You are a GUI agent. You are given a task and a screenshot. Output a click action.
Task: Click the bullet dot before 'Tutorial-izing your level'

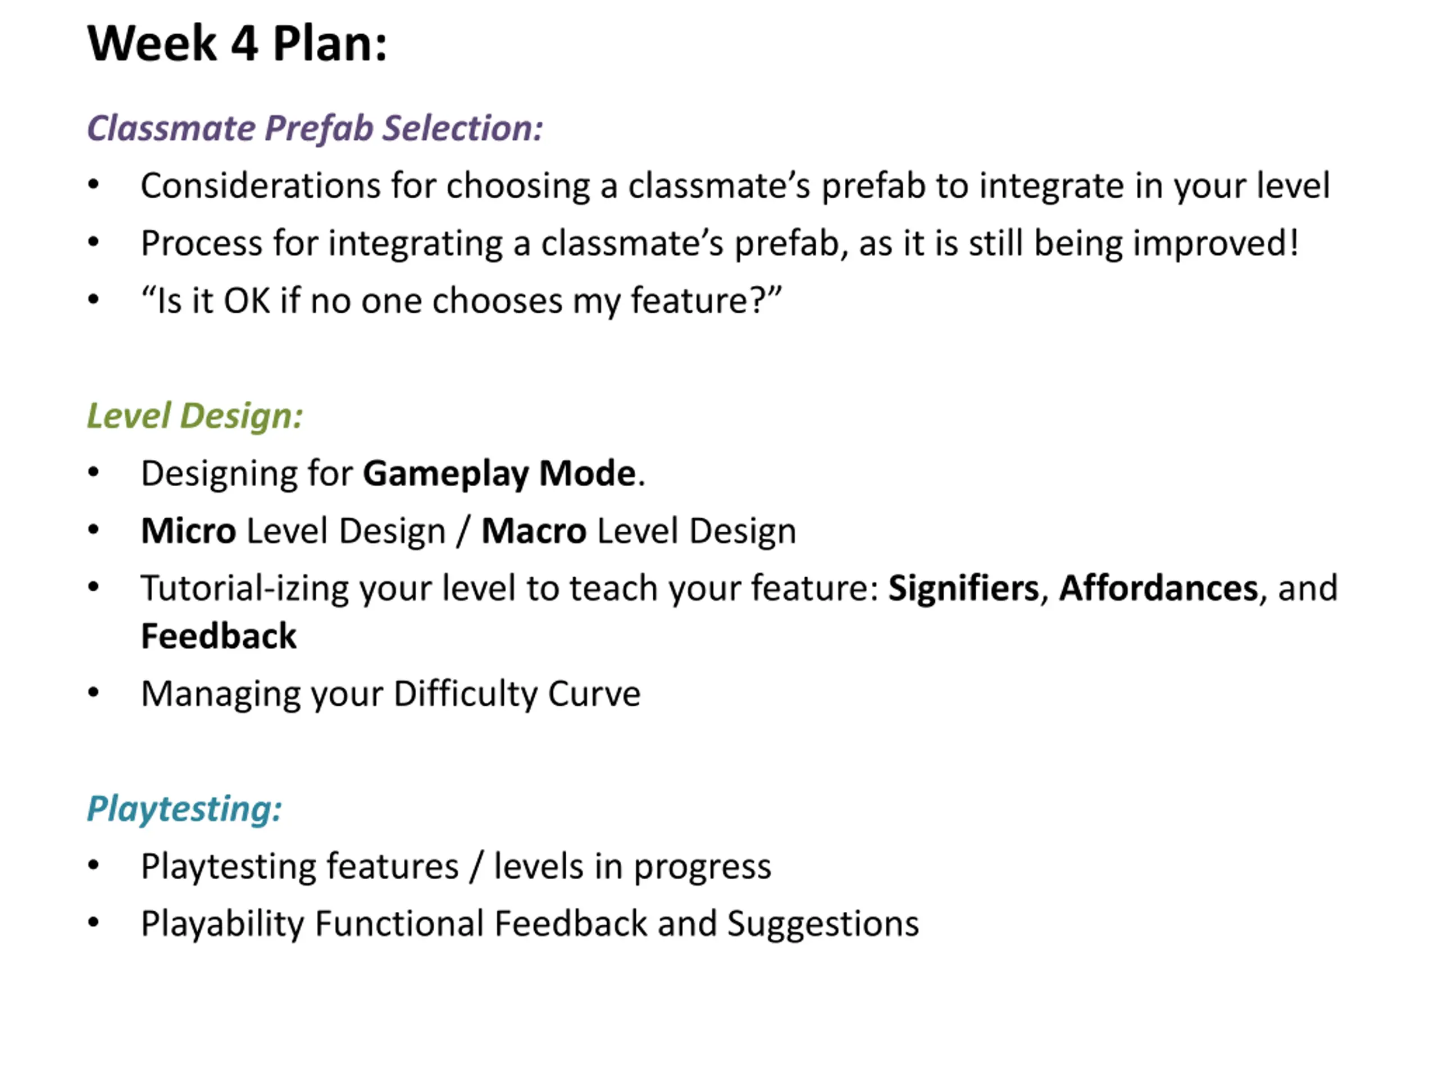pyautogui.click(x=94, y=588)
